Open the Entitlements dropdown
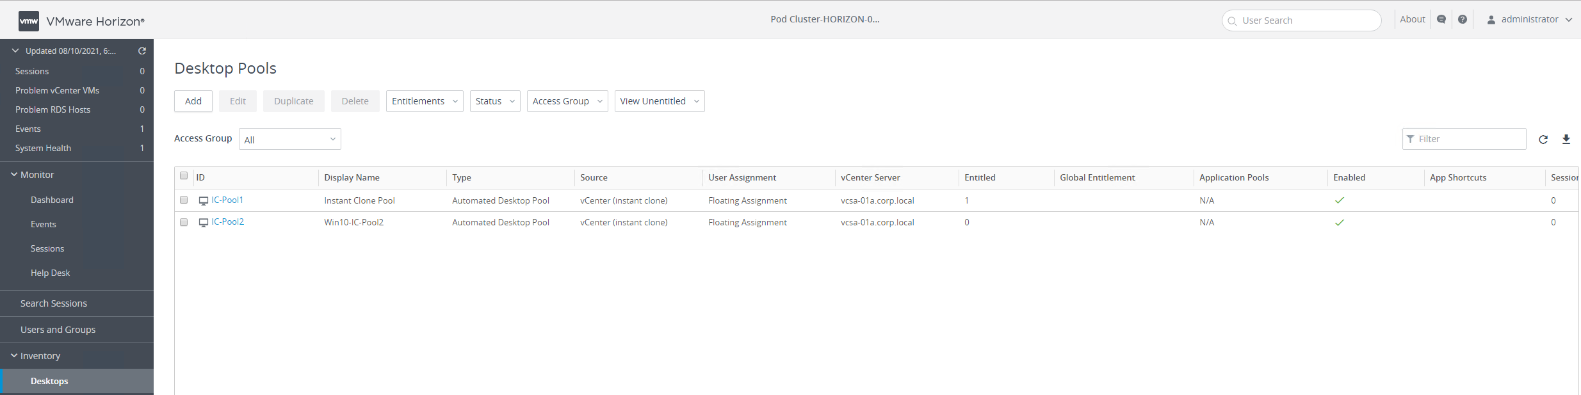The width and height of the screenshot is (1581, 395). point(425,101)
